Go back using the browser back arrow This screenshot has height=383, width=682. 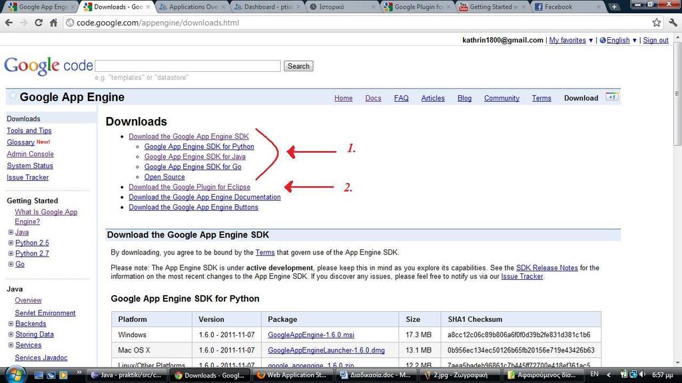point(9,23)
